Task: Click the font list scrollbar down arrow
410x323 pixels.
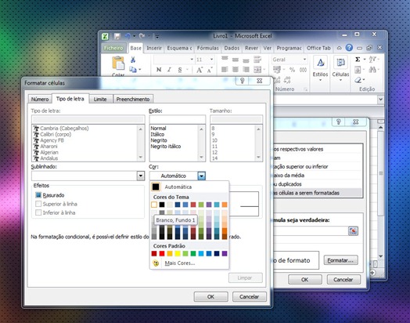Action: (x=141, y=158)
